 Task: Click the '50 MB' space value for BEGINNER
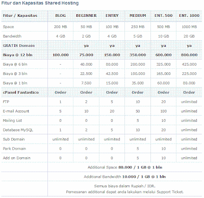click(x=86, y=27)
